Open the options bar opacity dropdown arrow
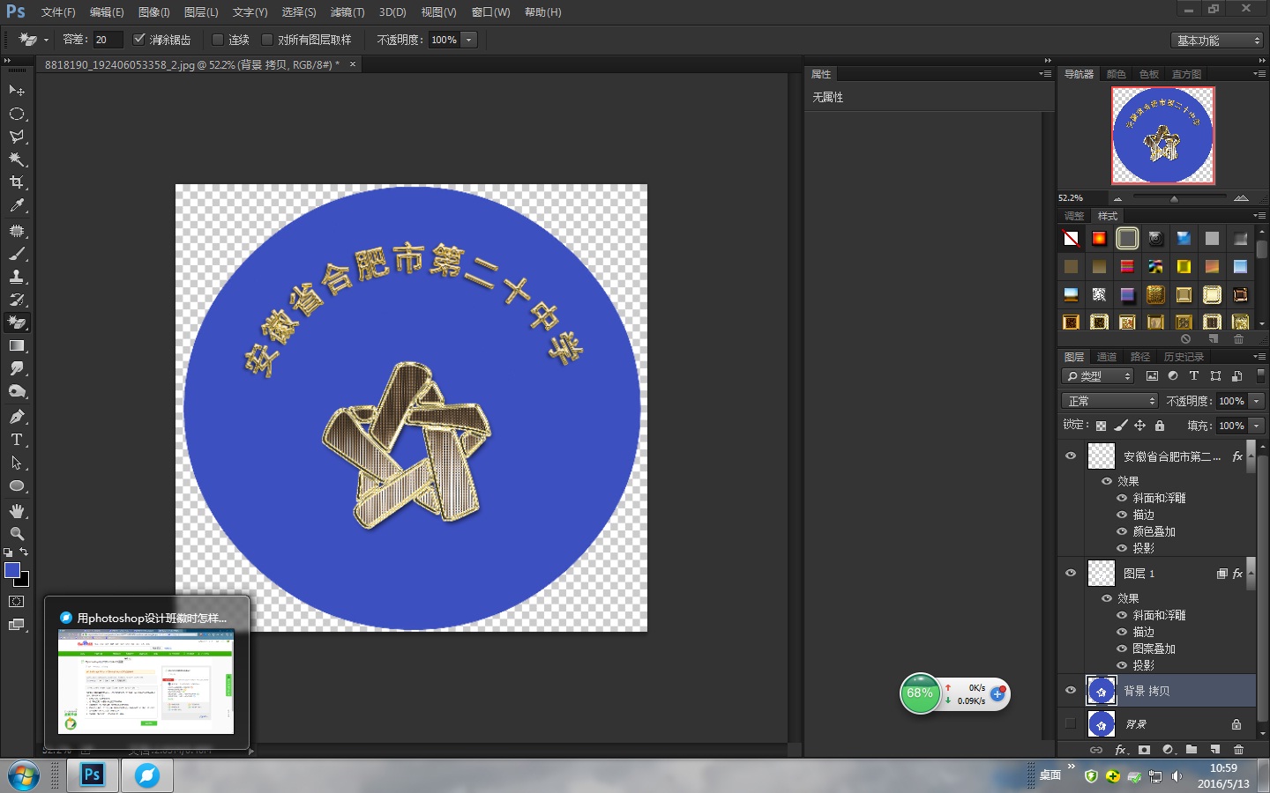Viewport: 1270px width, 793px height. pos(469,40)
